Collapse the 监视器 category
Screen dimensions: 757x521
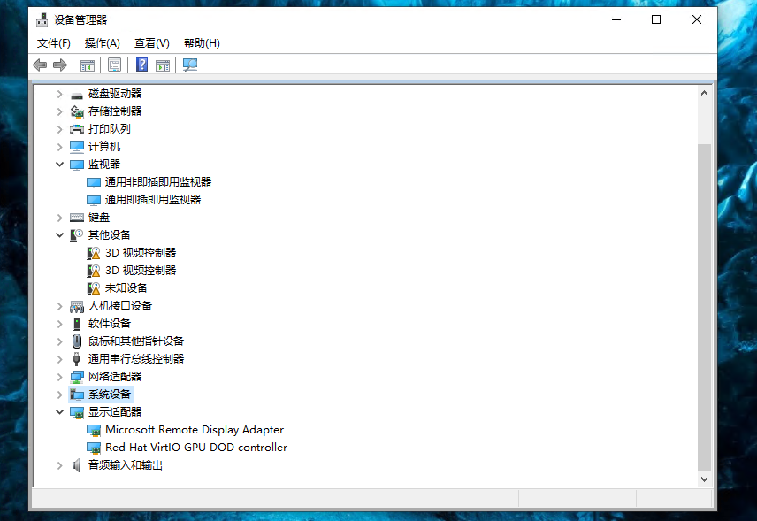tap(60, 165)
